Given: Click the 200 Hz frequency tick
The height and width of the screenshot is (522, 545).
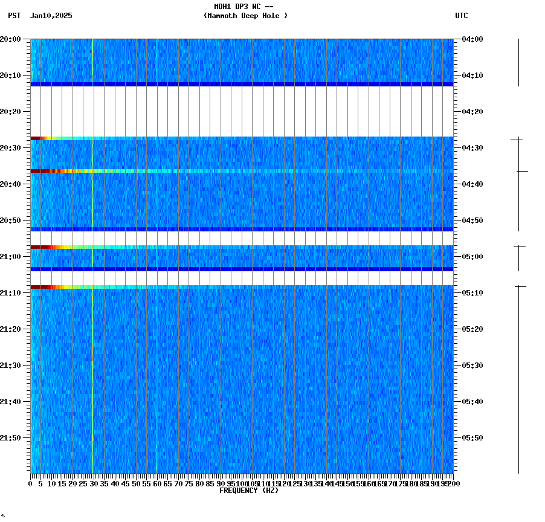Looking at the screenshot, I should [454, 483].
